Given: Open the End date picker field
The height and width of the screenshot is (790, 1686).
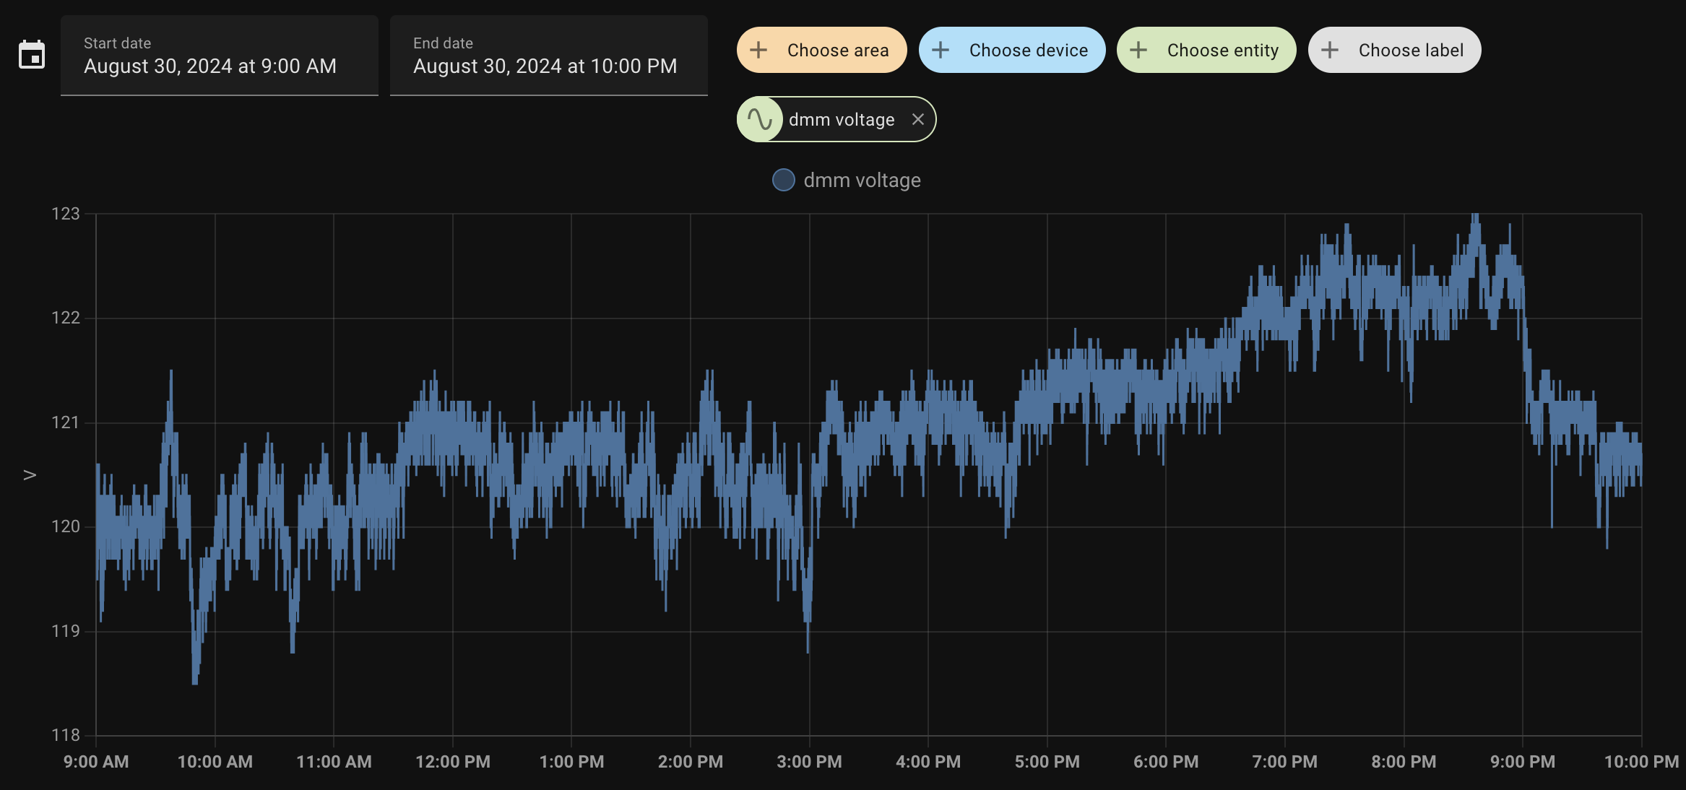Looking at the screenshot, I should pos(549,56).
